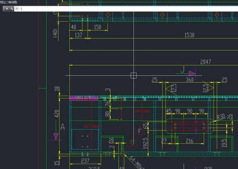The image size is (238, 169).
Task: Pick the 150 dimension text
Action: point(97,27)
